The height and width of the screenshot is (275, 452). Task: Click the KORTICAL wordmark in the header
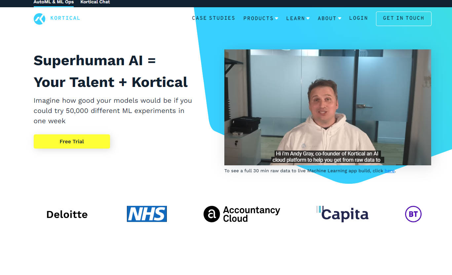click(65, 18)
